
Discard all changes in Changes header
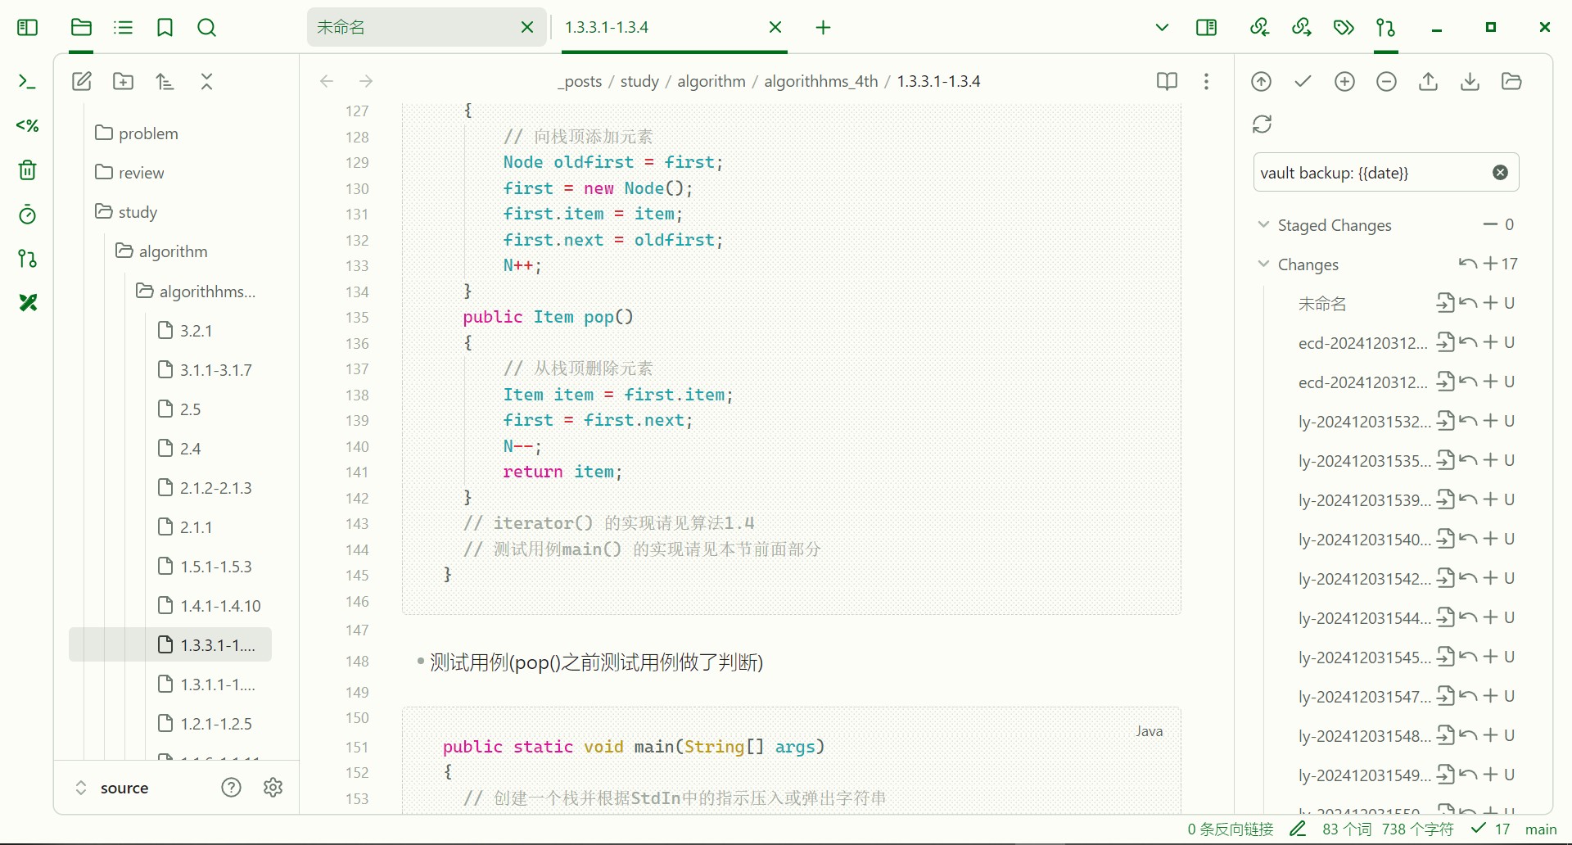(1469, 264)
